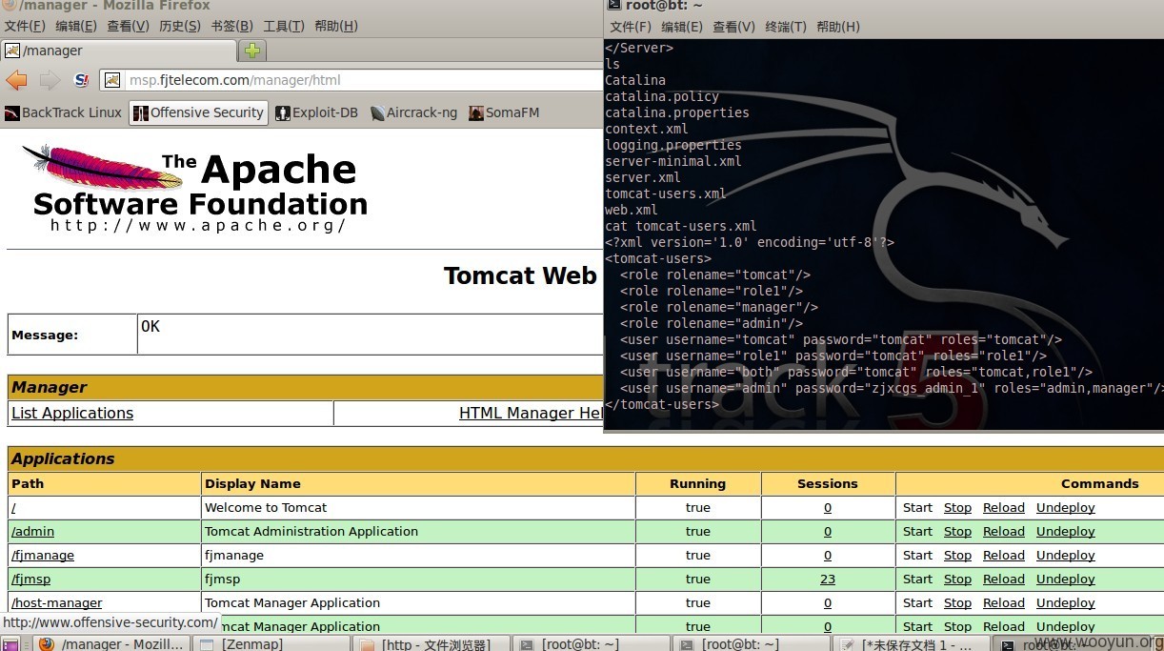Open Aircrack-ng bookmark

click(413, 112)
